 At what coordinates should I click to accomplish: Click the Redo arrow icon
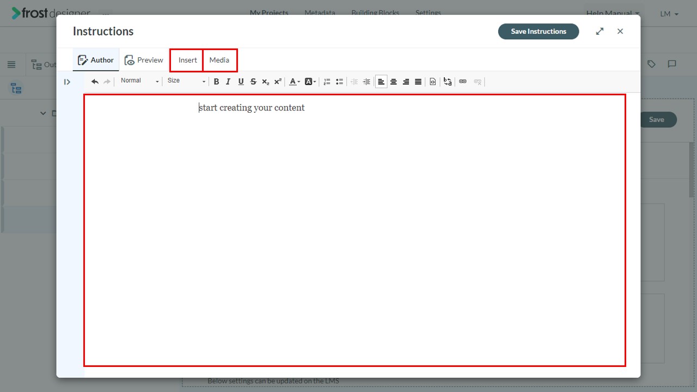pyautogui.click(x=107, y=82)
